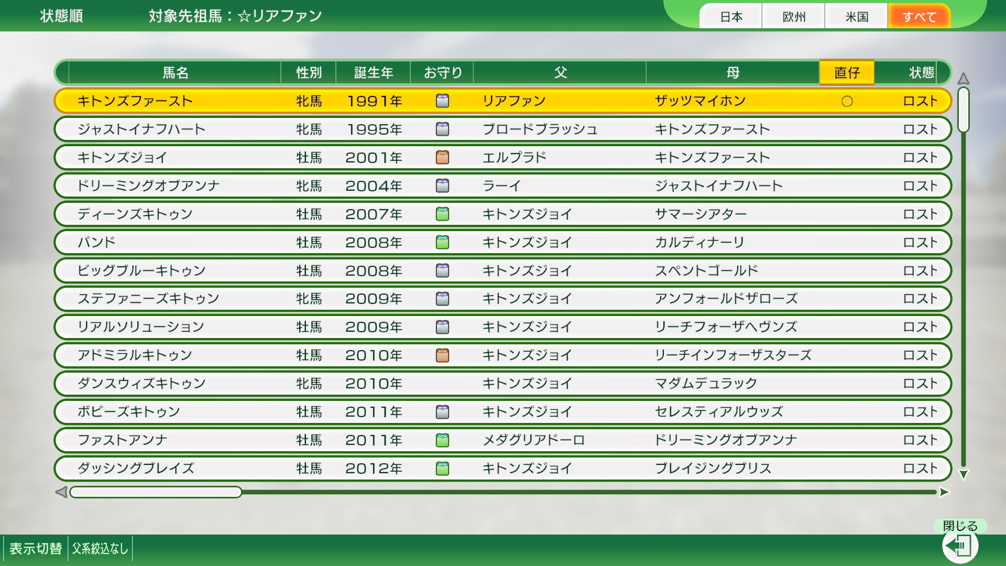1006x566 pixels.
Task: Click the green charm icon for ダッシングブレイズ
Action: coord(442,469)
